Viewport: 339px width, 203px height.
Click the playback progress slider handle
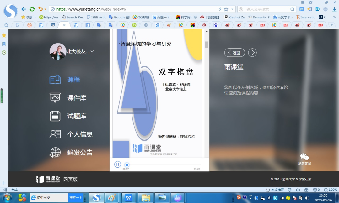(x=127, y=165)
